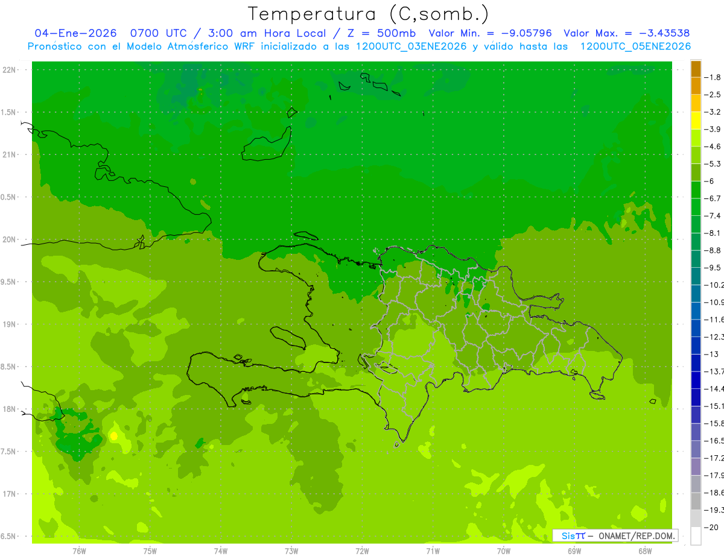724x559 pixels.
Task: Click the '18N' latitude axis label
Action: pos(9,409)
